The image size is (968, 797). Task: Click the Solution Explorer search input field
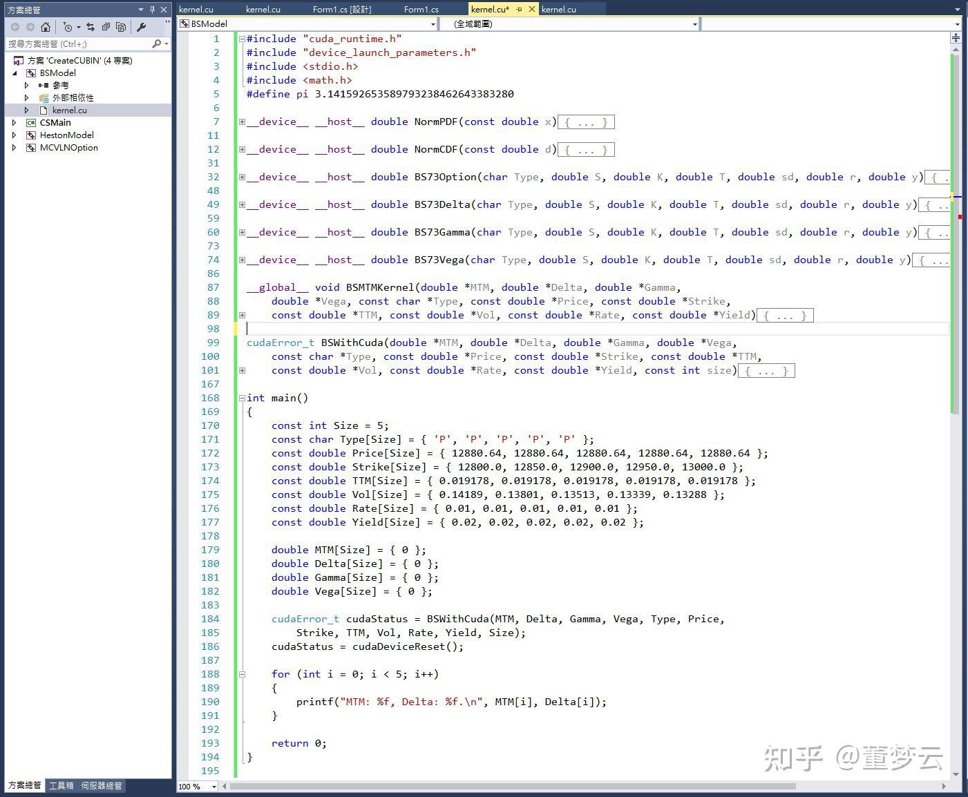[x=76, y=44]
